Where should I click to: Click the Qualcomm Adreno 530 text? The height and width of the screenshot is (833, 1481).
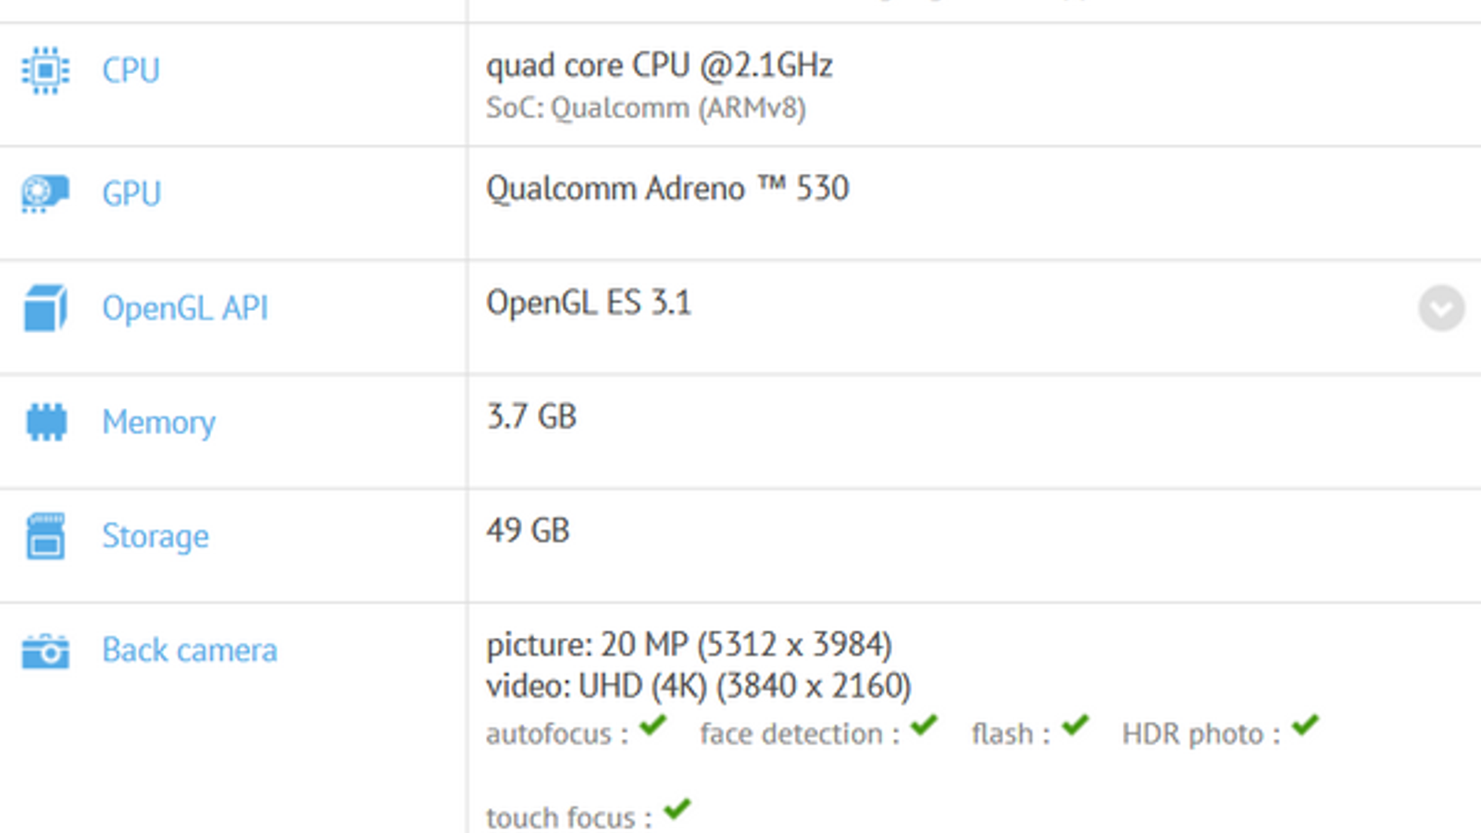click(x=667, y=189)
